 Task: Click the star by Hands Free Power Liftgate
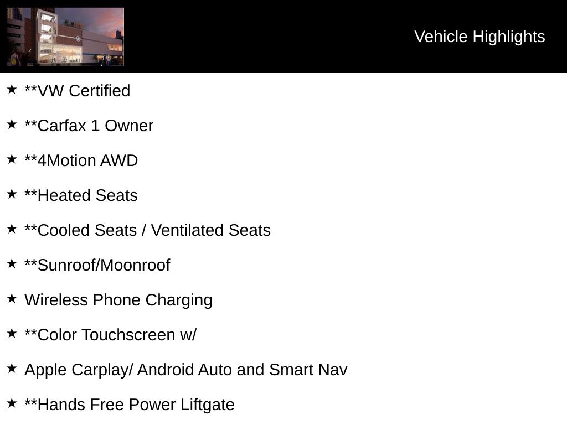[x=12, y=403]
